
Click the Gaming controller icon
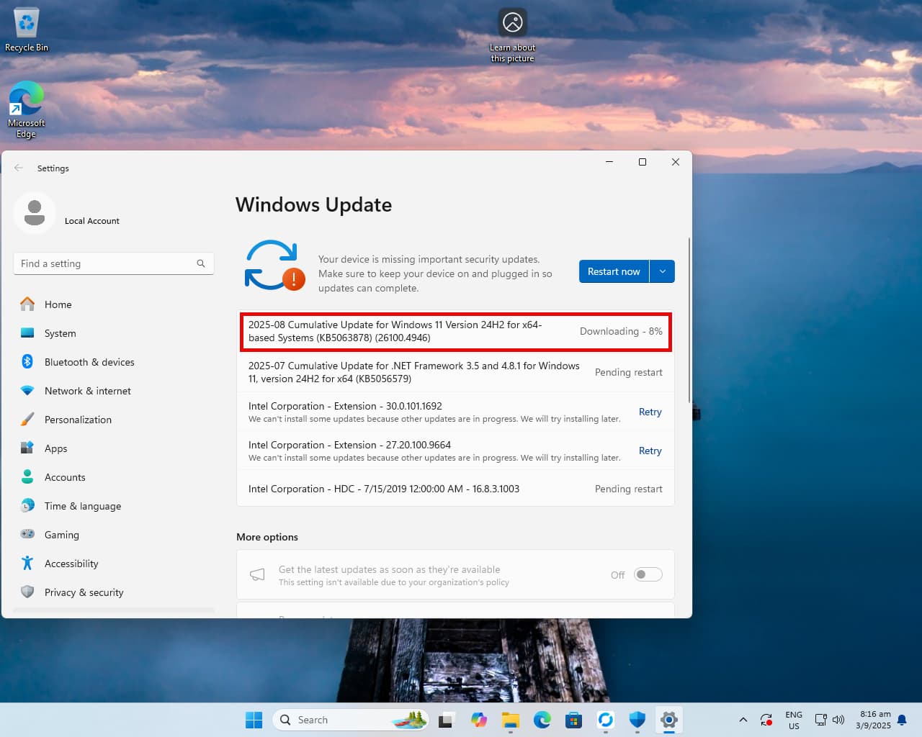(x=27, y=535)
